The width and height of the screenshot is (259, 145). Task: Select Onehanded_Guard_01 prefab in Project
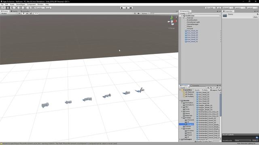point(207,118)
